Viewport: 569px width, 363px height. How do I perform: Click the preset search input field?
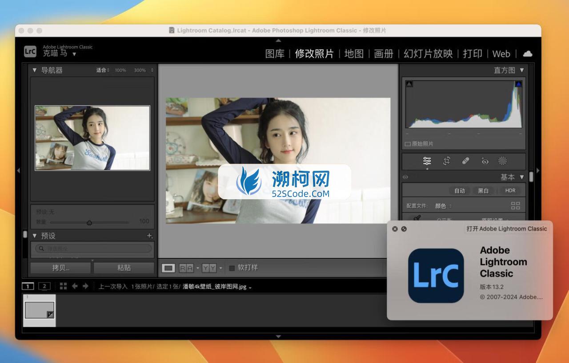(93, 249)
